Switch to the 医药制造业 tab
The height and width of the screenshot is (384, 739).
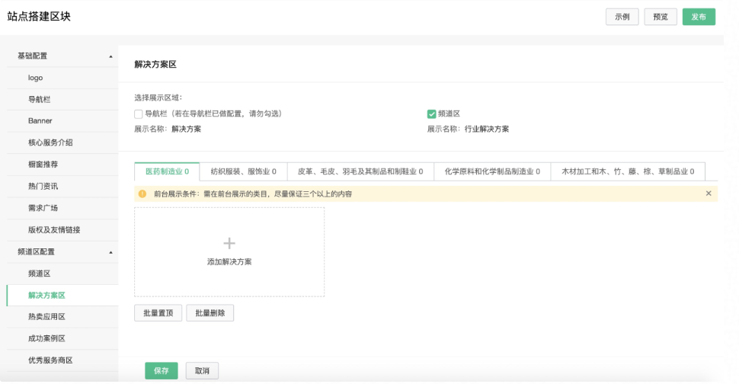coord(167,171)
